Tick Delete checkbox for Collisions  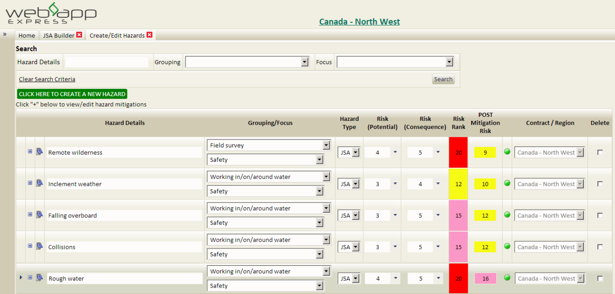(600, 247)
